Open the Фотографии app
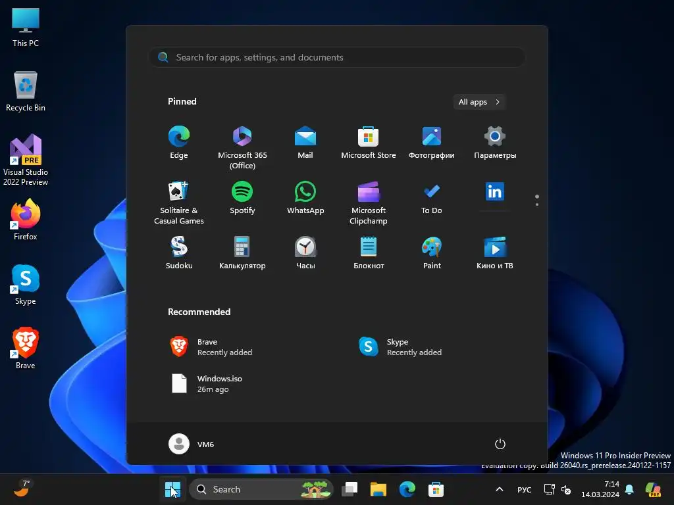Viewport: 674px width, 505px height. coord(432,143)
